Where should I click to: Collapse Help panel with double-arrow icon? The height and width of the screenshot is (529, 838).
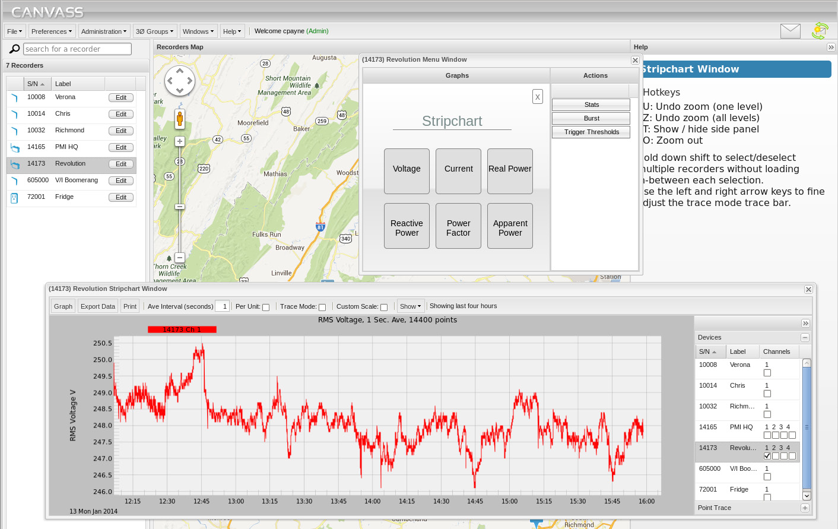coord(831,47)
